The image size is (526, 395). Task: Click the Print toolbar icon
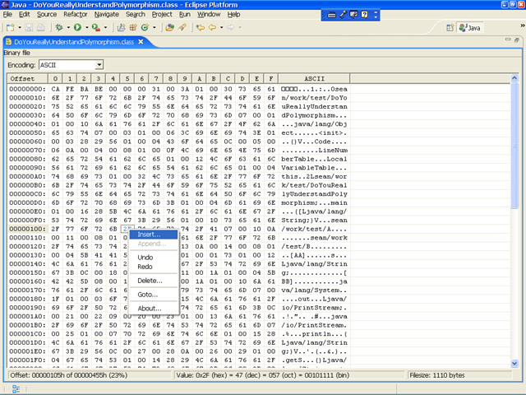[40, 27]
